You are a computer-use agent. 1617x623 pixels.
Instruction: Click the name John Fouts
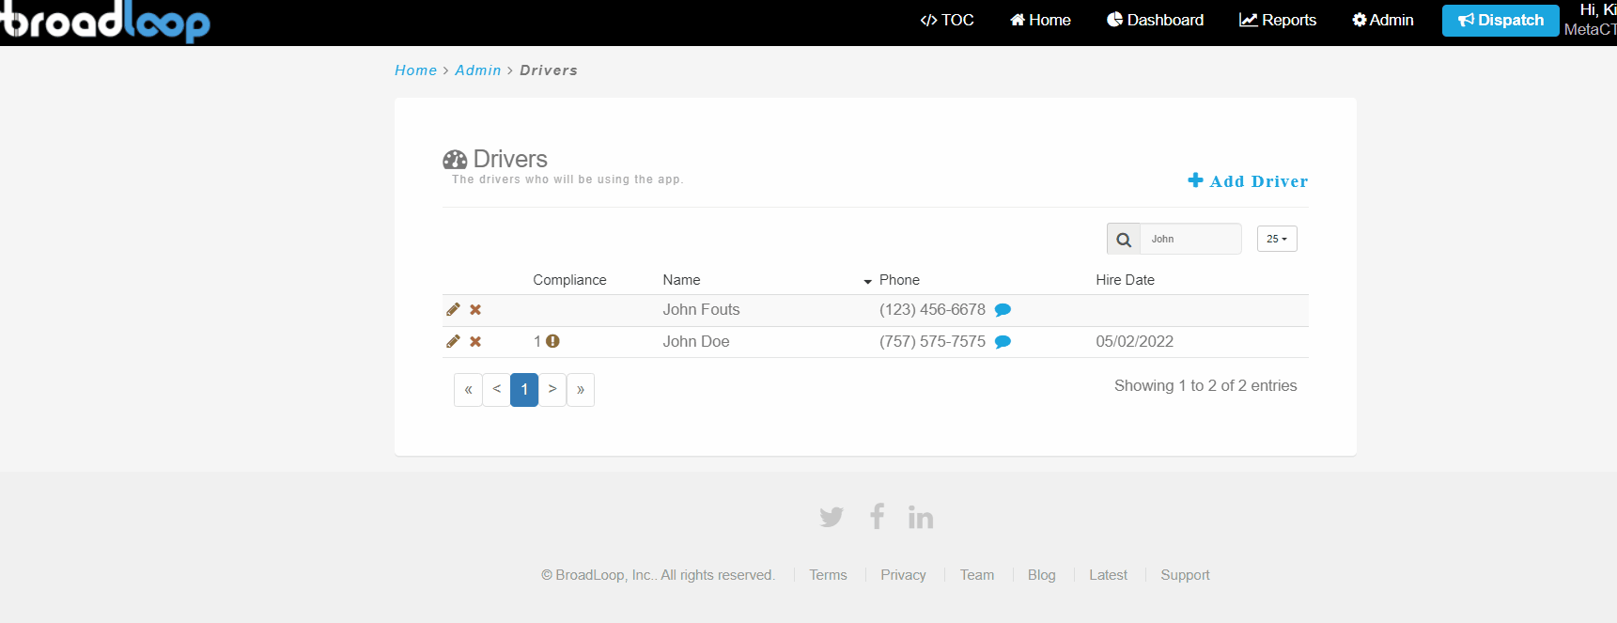tap(701, 310)
